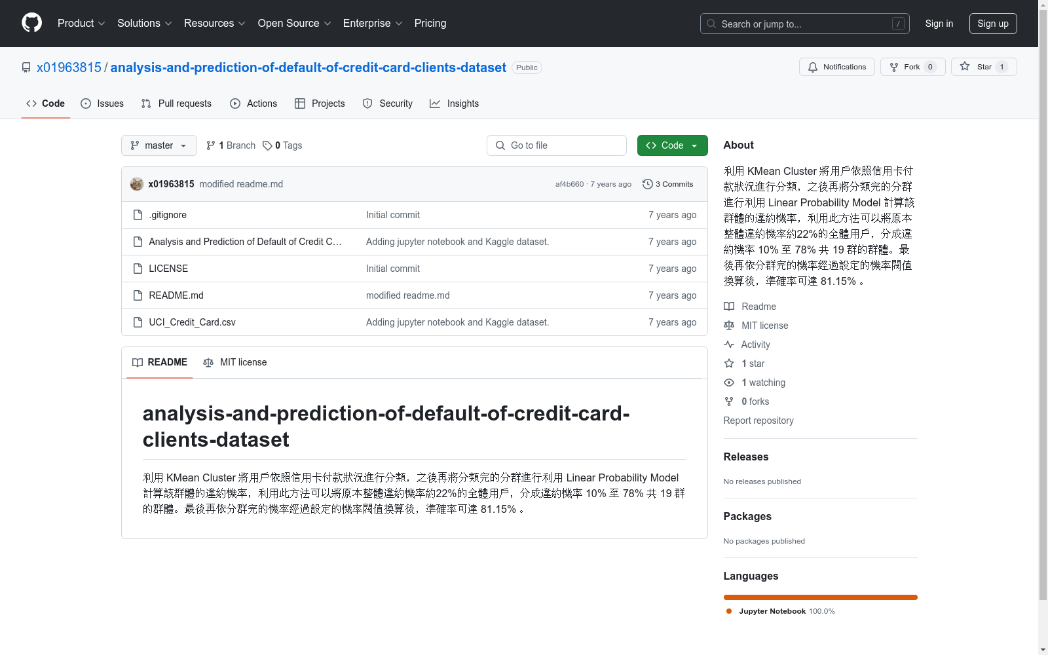Image resolution: width=1048 pixels, height=655 pixels.
Task: Expand the Solutions menu
Action: coord(145,24)
